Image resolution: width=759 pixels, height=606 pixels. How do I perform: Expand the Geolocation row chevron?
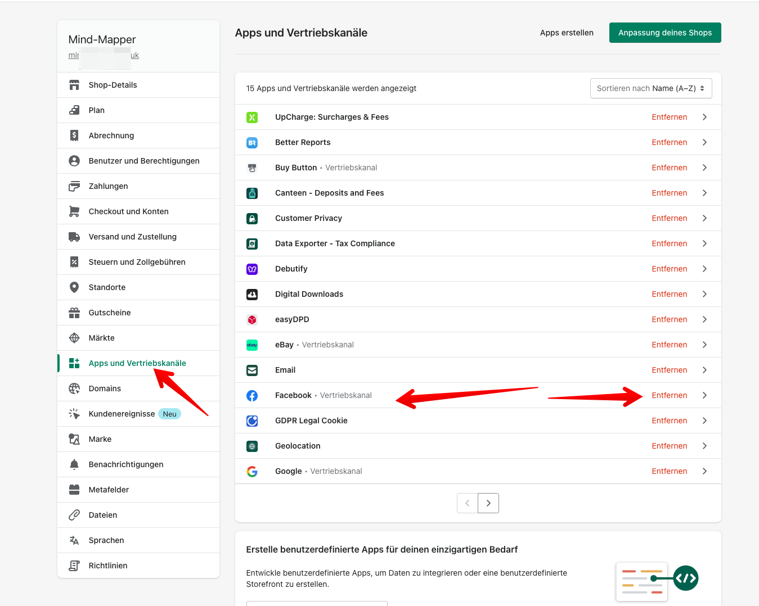[x=704, y=446]
